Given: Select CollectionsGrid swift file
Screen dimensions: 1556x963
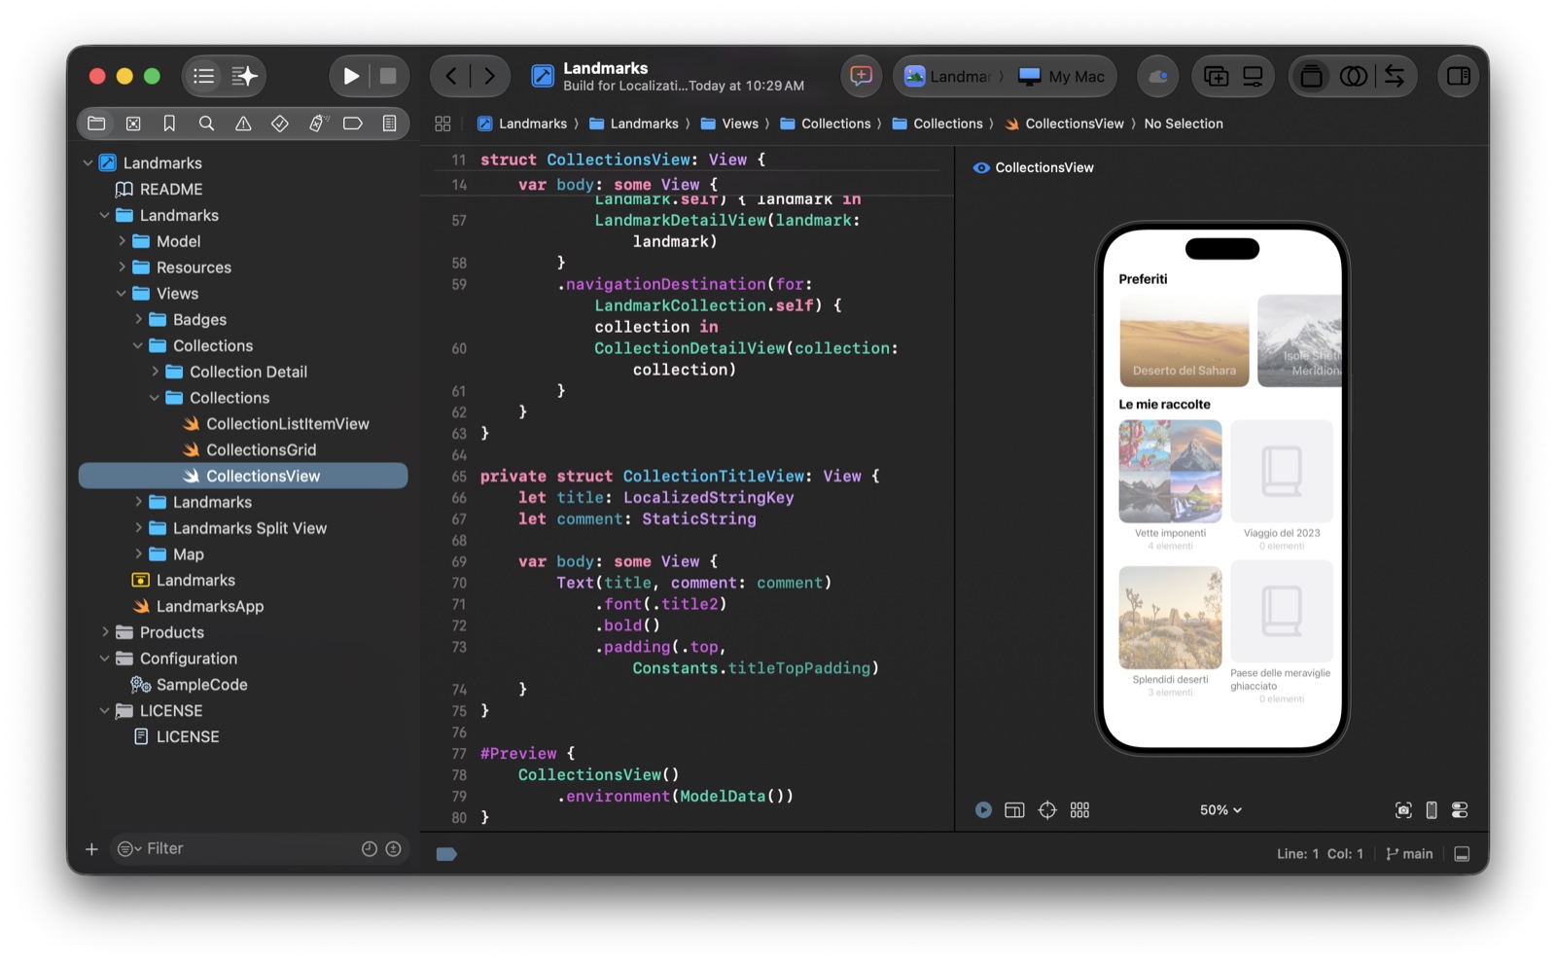Looking at the screenshot, I should point(250,449).
